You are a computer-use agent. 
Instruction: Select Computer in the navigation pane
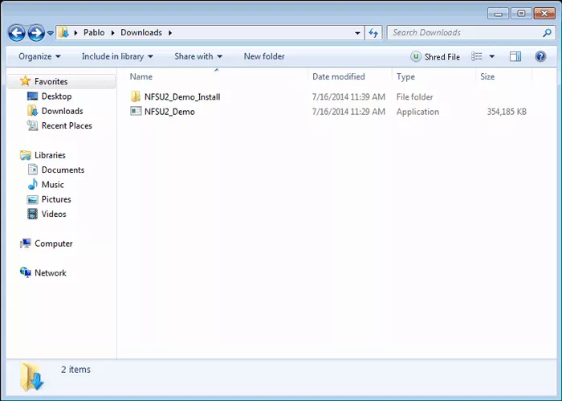pyautogui.click(x=54, y=243)
